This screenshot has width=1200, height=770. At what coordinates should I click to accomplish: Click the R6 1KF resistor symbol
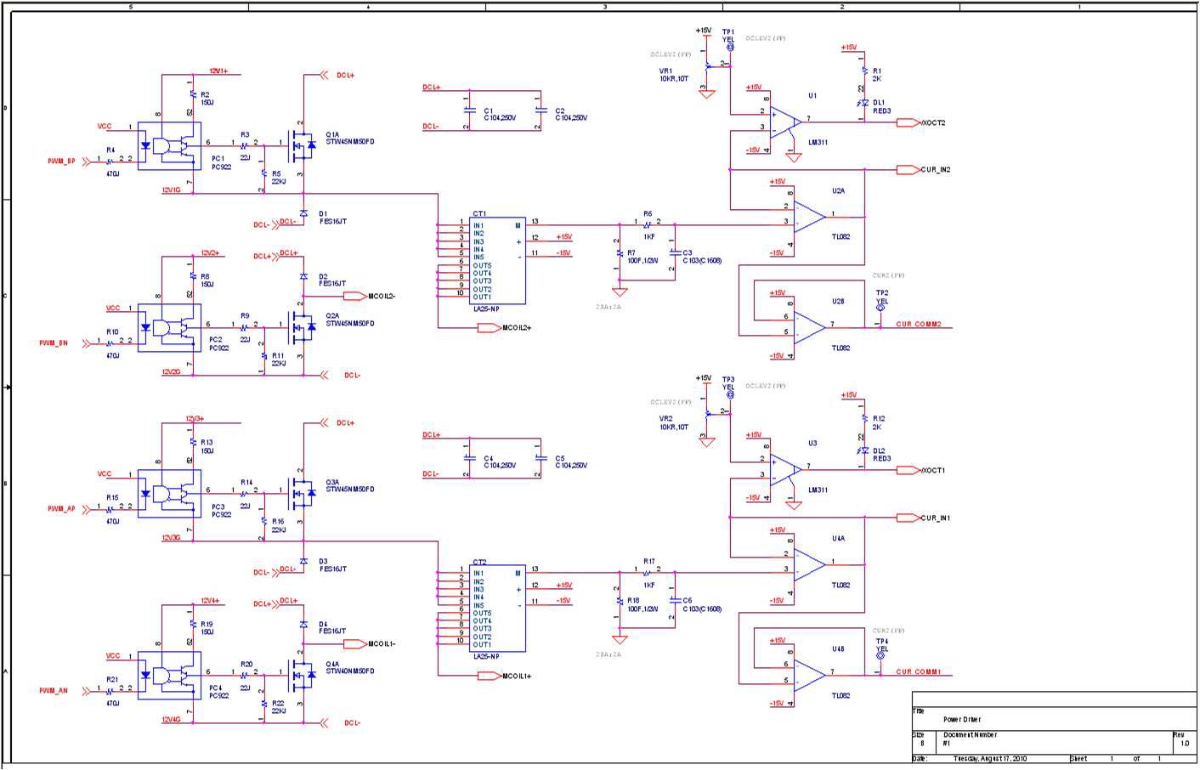(x=648, y=224)
